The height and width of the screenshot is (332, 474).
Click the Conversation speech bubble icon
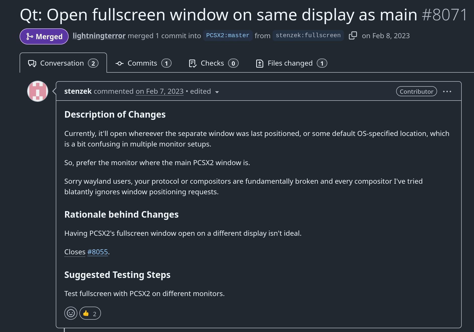(x=32, y=63)
